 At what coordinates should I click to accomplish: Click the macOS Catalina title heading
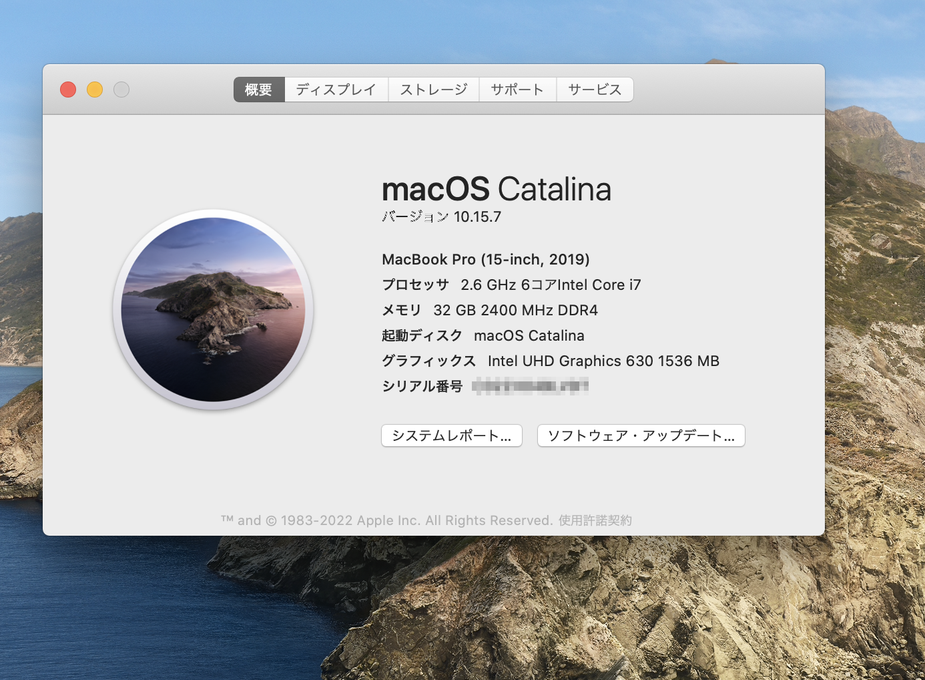tap(496, 189)
